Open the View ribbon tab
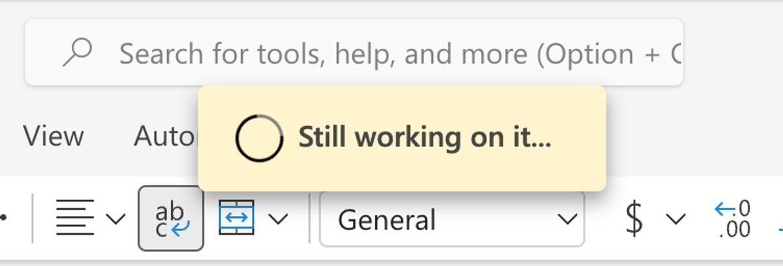 (x=54, y=137)
